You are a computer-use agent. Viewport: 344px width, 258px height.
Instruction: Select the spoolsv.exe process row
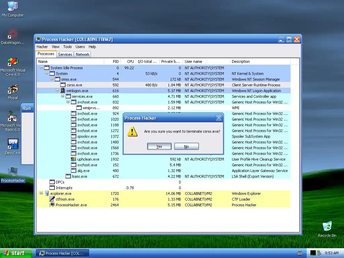pos(164,136)
